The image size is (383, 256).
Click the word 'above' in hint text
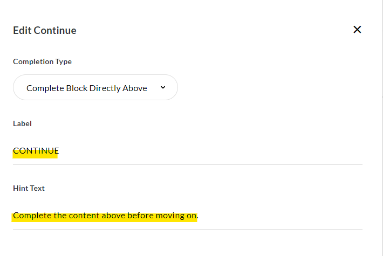[x=115, y=216]
